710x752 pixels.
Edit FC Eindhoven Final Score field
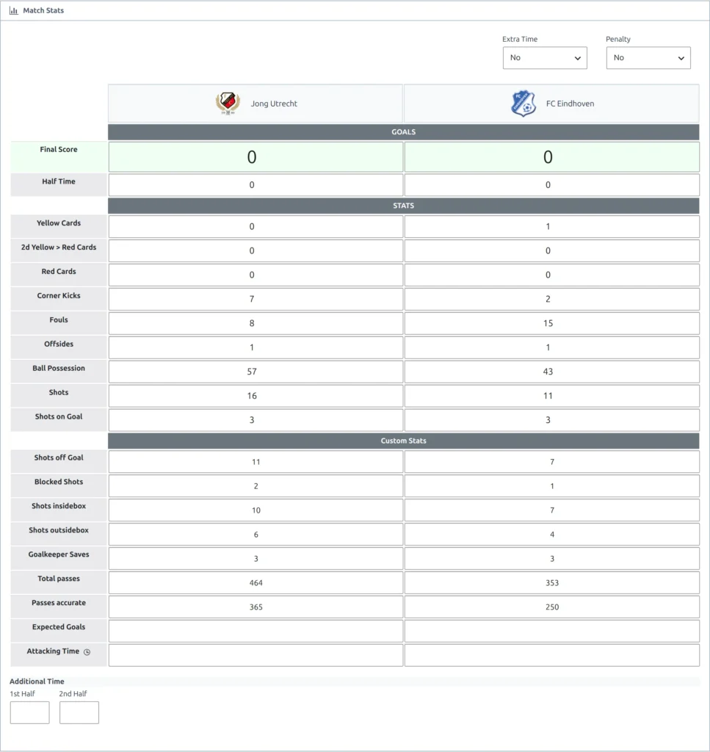click(552, 157)
